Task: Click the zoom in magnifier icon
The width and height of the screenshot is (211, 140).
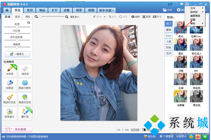Action: tap(66, 17)
